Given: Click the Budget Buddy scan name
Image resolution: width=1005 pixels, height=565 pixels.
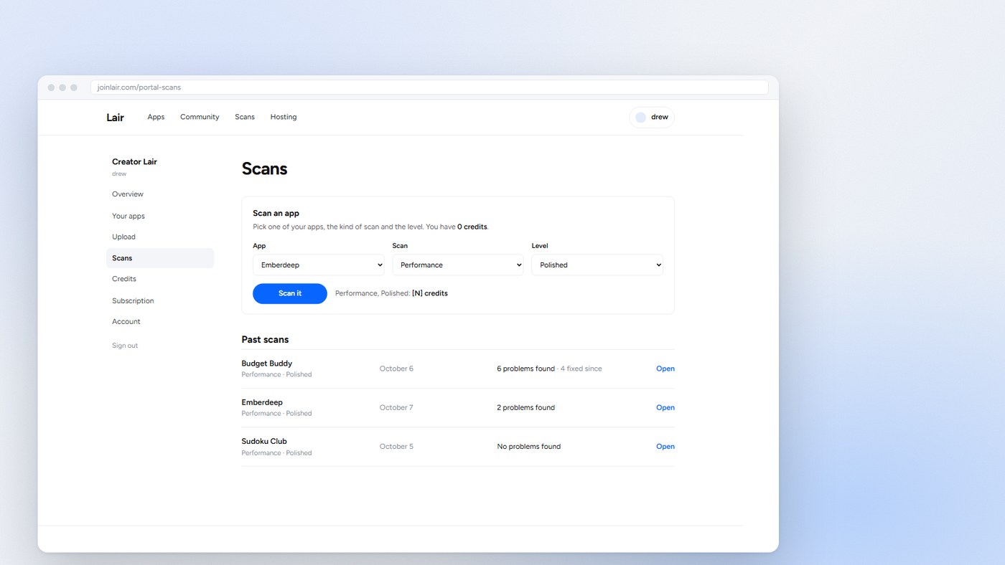Looking at the screenshot, I should tap(267, 364).
